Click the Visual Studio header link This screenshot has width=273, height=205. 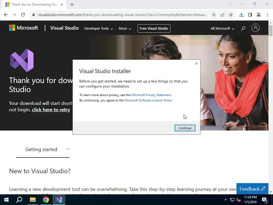click(x=65, y=28)
